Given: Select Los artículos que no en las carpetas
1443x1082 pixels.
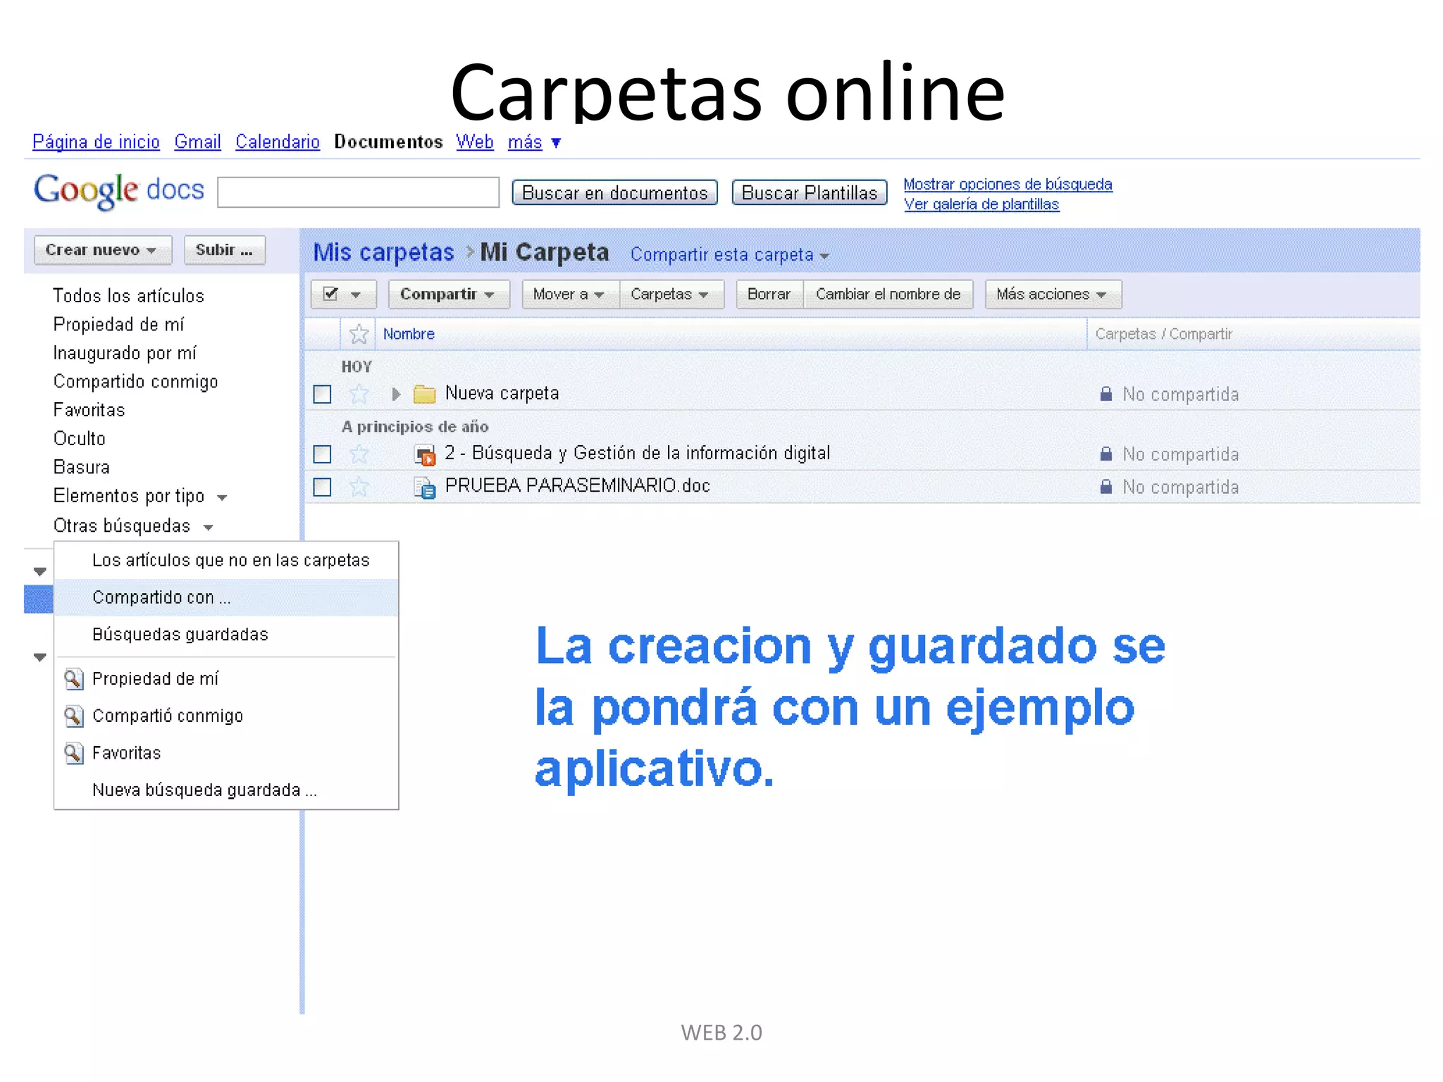Looking at the screenshot, I should pos(227,561).
